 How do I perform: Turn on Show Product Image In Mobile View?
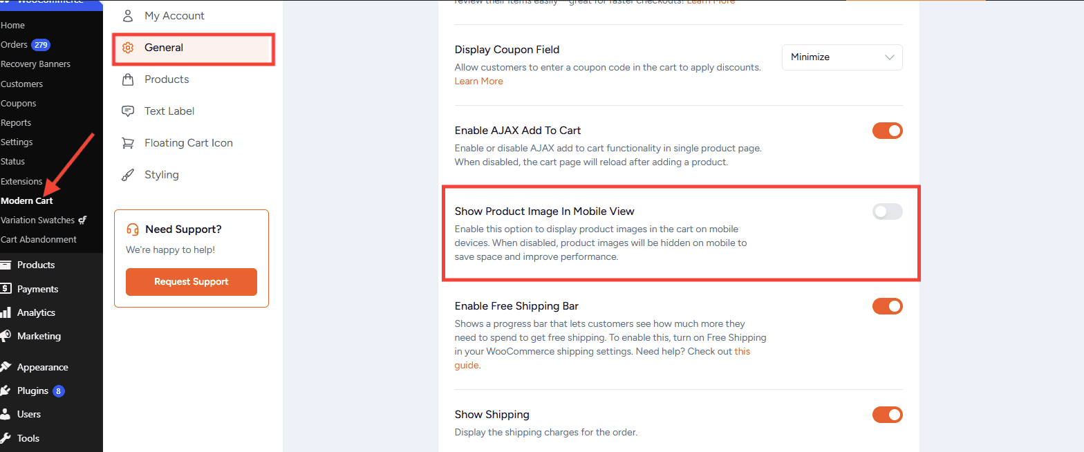pyautogui.click(x=888, y=211)
